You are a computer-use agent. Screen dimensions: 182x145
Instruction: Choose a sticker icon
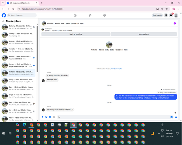[50, 117]
